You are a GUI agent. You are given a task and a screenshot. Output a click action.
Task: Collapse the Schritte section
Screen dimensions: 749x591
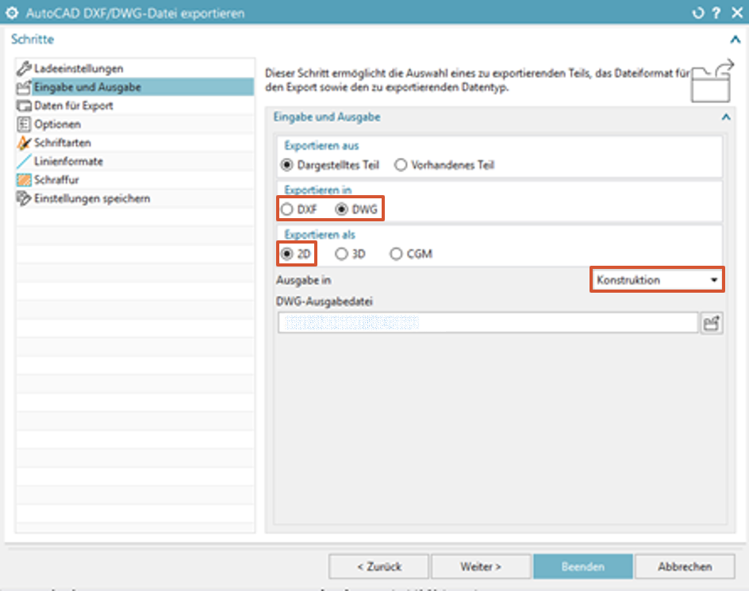click(735, 39)
